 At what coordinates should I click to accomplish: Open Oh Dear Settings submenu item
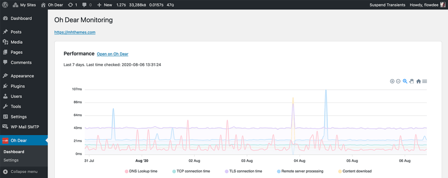point(11,160)
